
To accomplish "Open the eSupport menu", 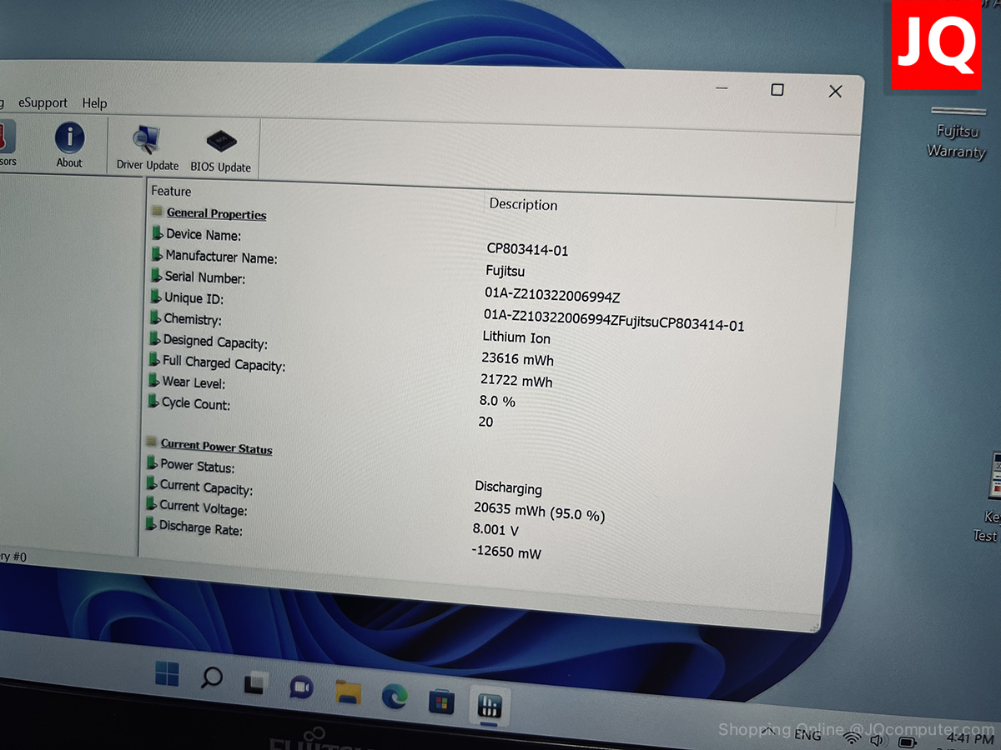I will (x=43, y=102).
